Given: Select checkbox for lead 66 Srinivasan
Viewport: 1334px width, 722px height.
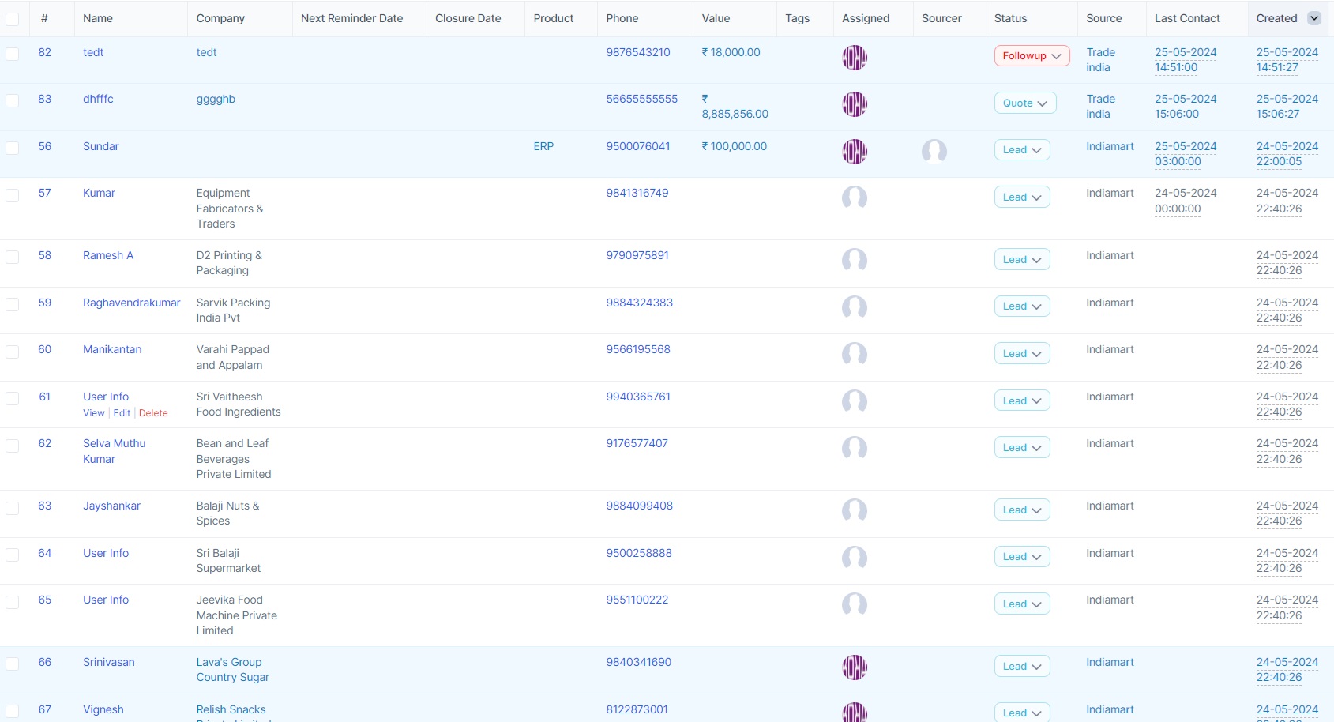Looking at the screenshot, I should [13, 664].
